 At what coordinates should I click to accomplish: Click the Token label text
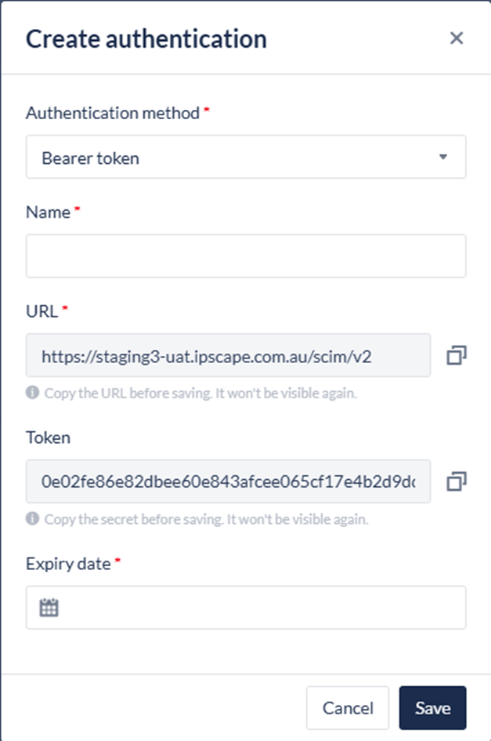coord(48,438)
